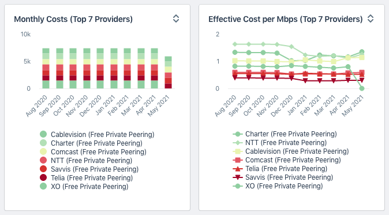Click the May 2021 stacked bar
This screenshot has height=215, width=389.
pos(168,72)
